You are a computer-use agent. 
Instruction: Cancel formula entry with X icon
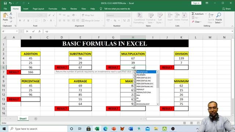coord(27,32)
